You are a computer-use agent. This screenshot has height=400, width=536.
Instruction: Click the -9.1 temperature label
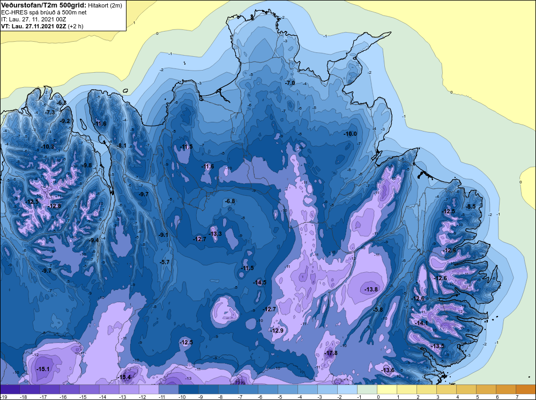click(x=163, y=235)
